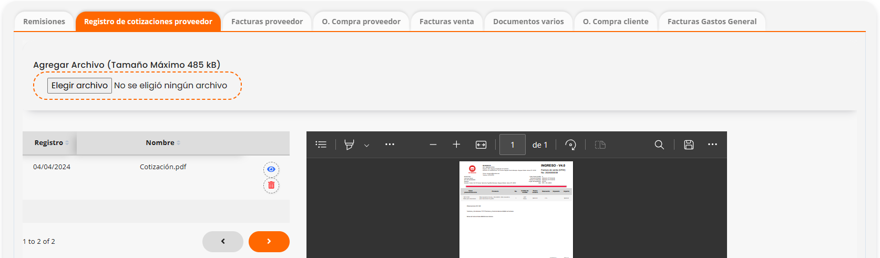
Task: Click the fit-to-width icon in PDF toolbar
Action: tap(481, 145)
